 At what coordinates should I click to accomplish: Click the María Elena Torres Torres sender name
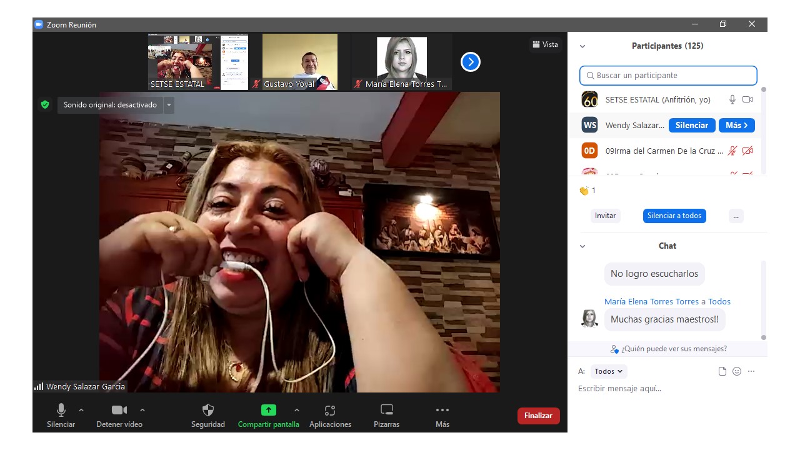click(x=652, y=301)
